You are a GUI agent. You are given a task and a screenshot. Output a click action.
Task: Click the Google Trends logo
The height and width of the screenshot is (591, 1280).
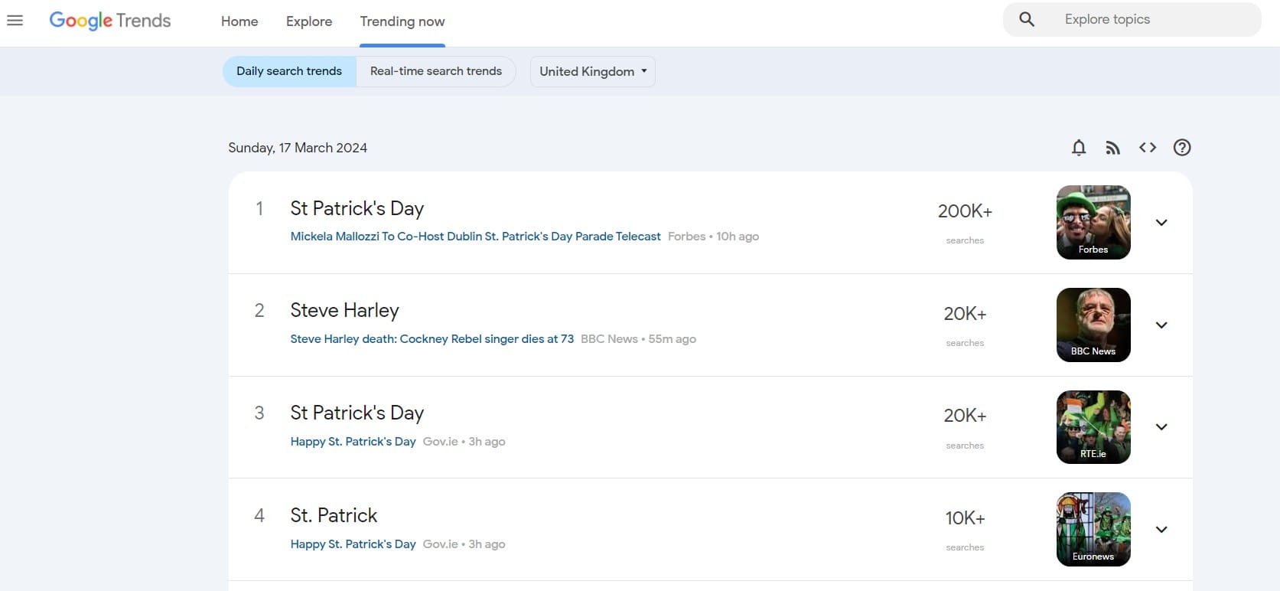tap(110, 21)
